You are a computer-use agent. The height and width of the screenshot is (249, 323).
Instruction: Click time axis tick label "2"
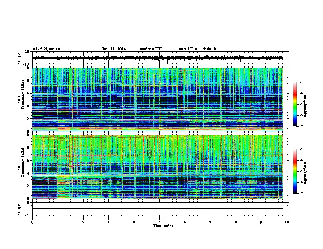pos(83,222)
